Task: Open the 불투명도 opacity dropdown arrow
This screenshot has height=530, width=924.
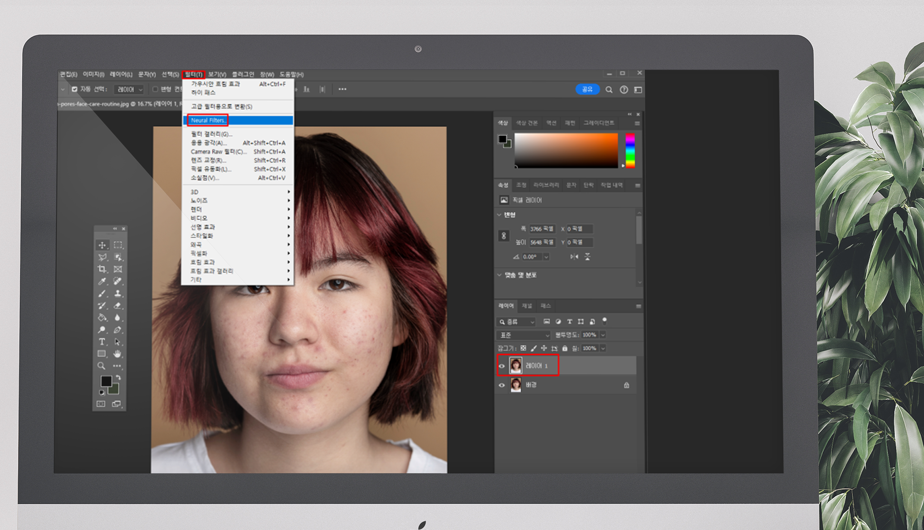Action: point(603,335)
